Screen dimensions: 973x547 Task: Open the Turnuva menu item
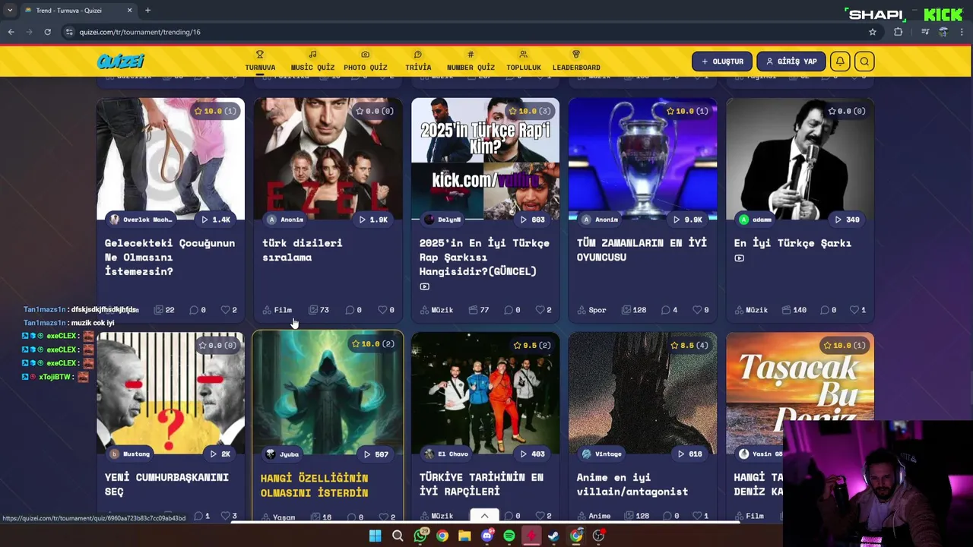[x=260, y=62]
